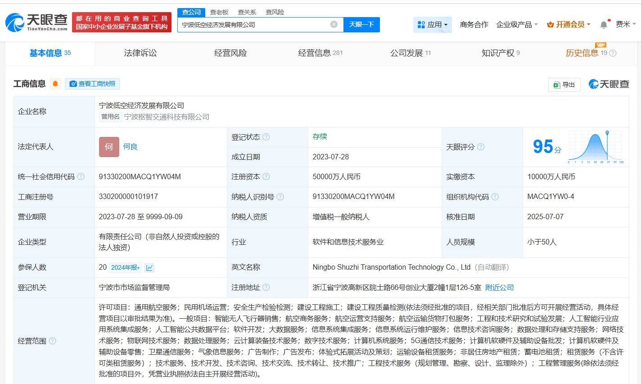Screen dimensions: 641x384
Task: Click the 存续 registration status
Action: [320, 136]
